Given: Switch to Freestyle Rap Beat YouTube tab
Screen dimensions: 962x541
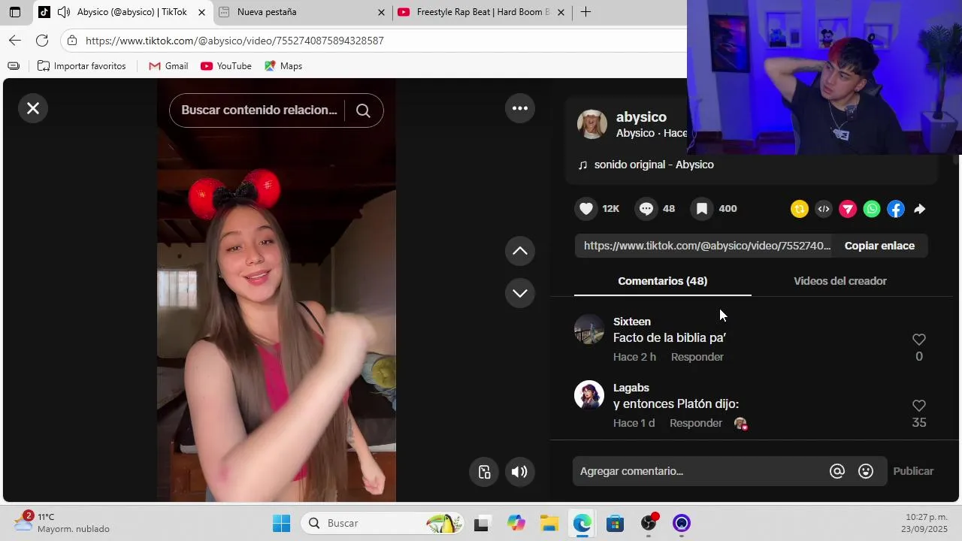Looking at the screenshot, I should pyautogui.click(x=481, y=12).
